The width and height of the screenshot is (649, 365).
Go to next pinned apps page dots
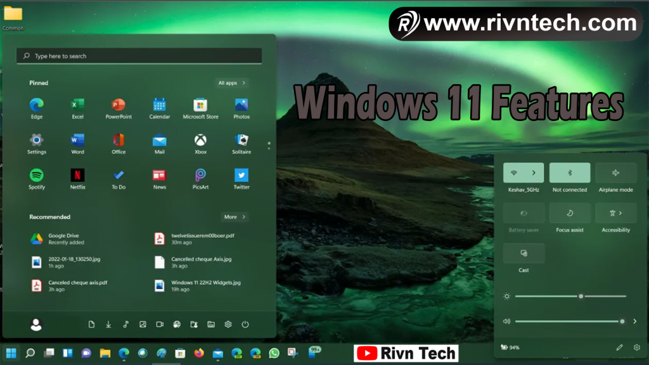coord(269,145)
